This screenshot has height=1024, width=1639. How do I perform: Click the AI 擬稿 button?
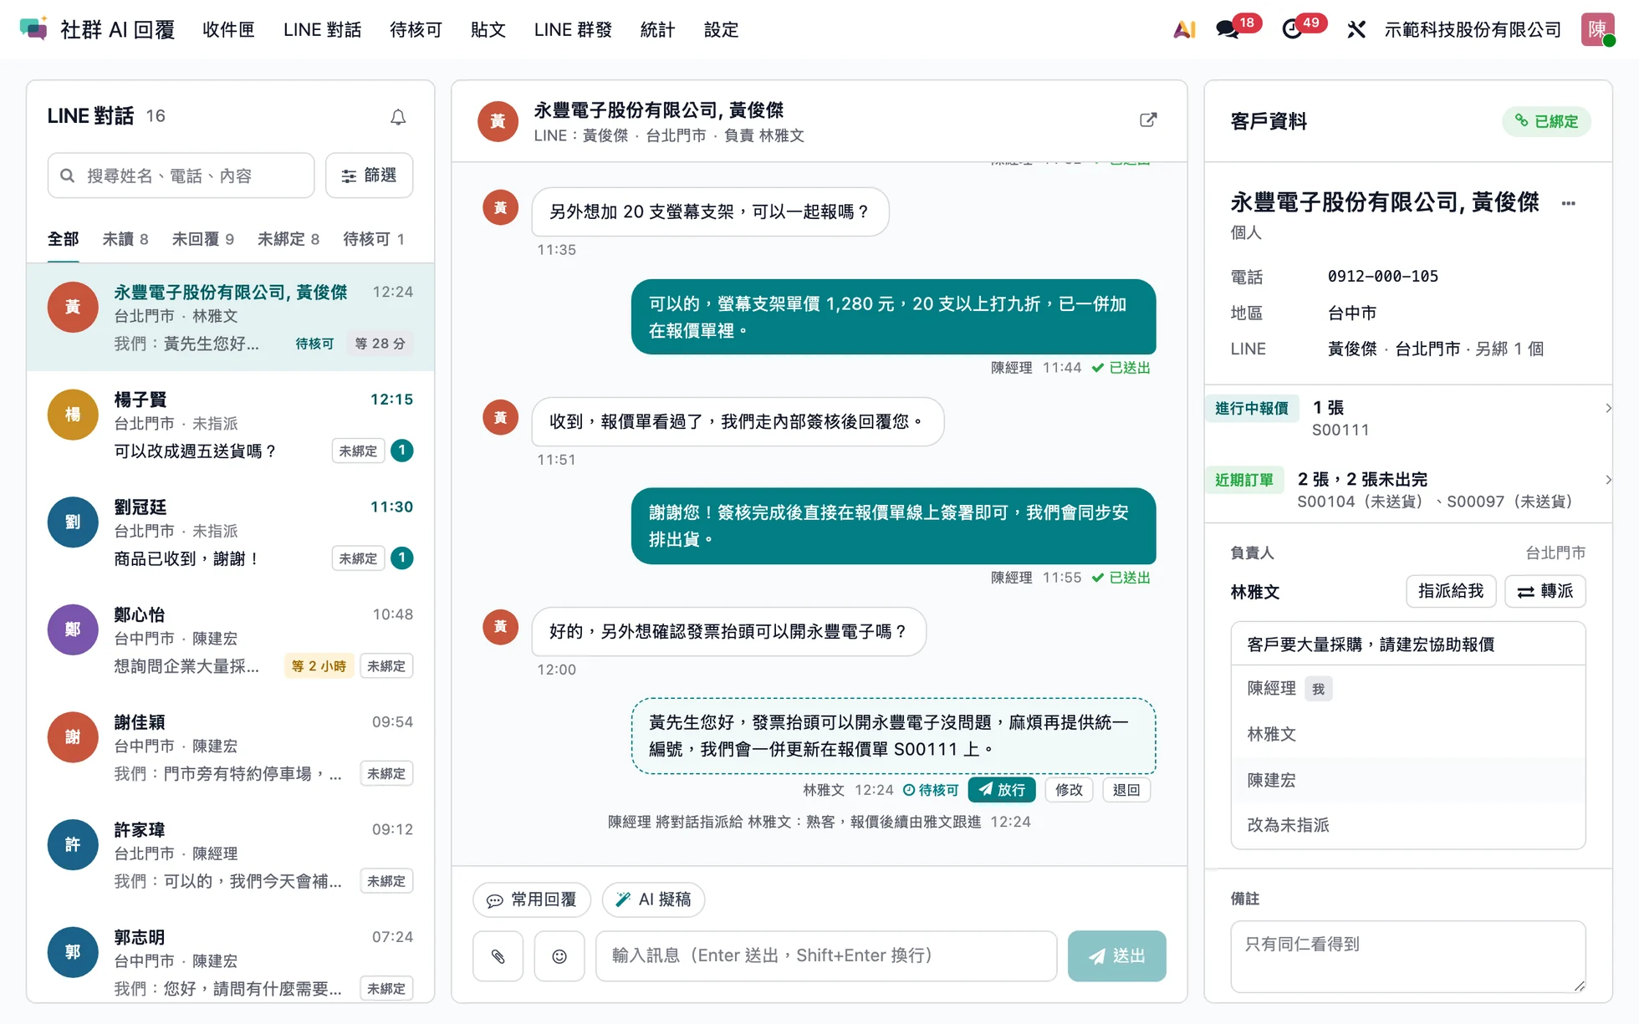(x=654, y=899)
